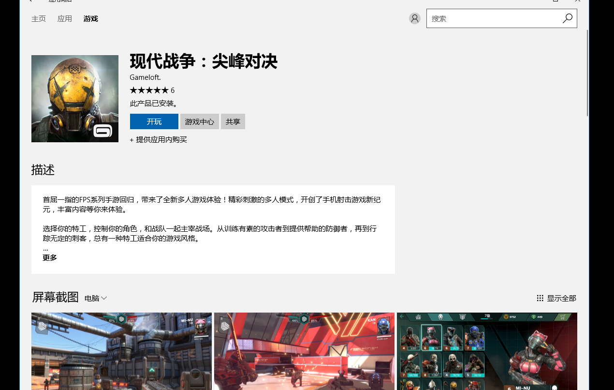Open the first outdoor gameplay screenshot
Viewport: 614px width, 390px height.
point(121,351)
